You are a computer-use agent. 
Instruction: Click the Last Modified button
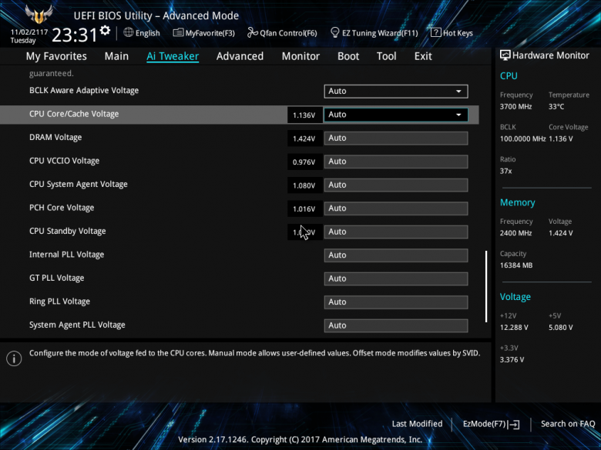[x=417, y=424]
